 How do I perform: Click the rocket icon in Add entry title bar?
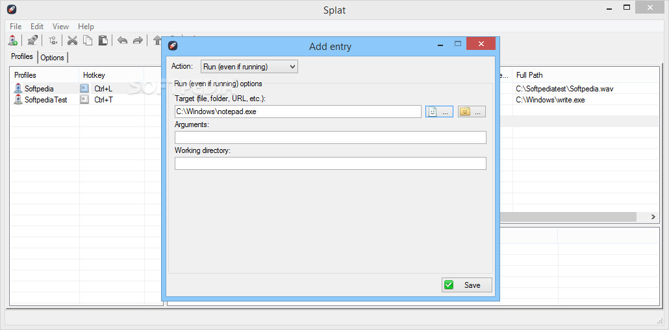(172, 45)
